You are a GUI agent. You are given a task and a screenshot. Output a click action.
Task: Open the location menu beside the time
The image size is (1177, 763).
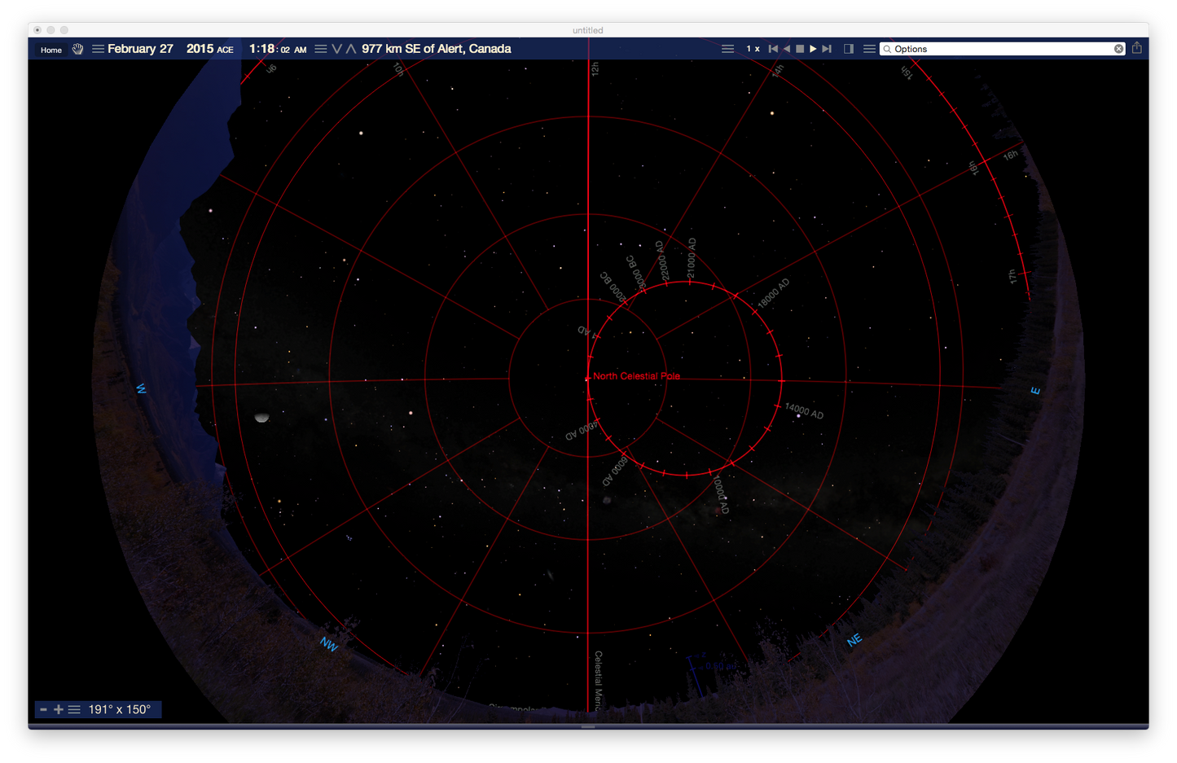[x=320, y=49]
